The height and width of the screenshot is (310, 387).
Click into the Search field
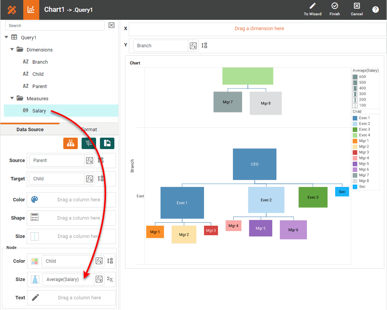point(55,26)
